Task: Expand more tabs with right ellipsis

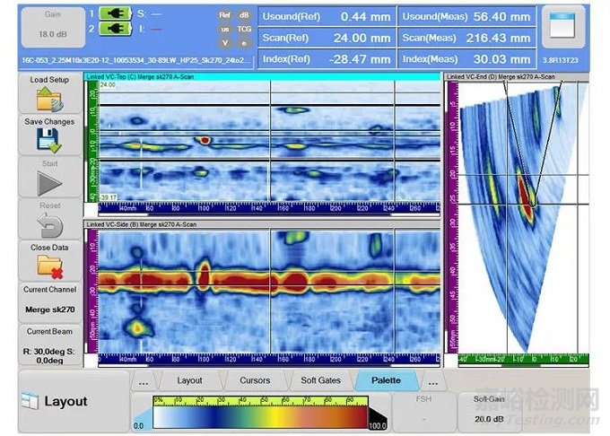Action: [432, 380]
